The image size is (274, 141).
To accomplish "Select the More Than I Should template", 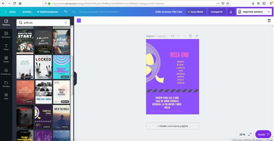I will (43, 92).
